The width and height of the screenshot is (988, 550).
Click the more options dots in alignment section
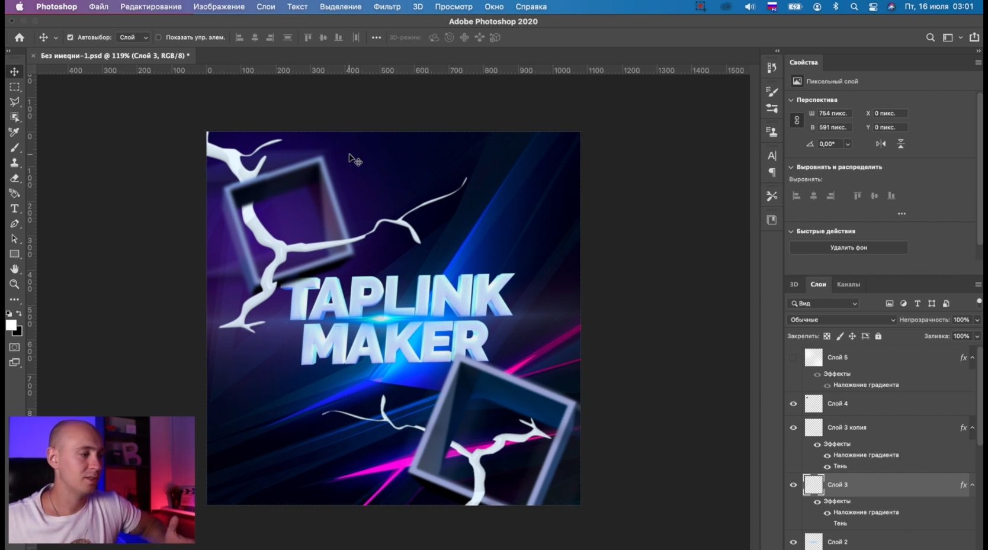point(902,214)
